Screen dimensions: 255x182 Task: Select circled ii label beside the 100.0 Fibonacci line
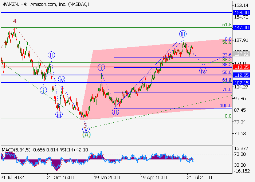pyautogui.click(x=115, y=112)
